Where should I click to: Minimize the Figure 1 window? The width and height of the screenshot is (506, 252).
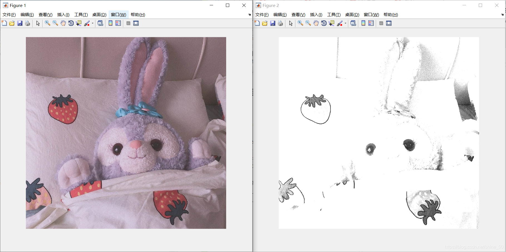coord(211,5)
